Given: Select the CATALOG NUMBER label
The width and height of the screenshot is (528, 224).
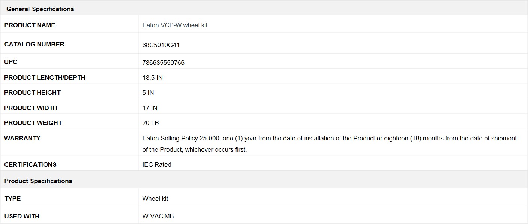Looking at the screenshot, I should 34,44.
